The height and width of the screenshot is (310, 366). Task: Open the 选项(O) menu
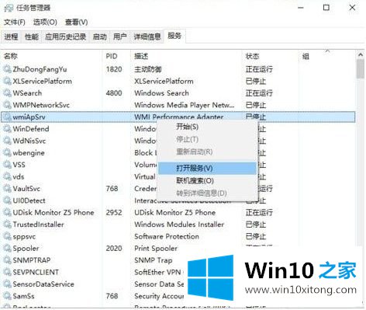tap(45, 23)
